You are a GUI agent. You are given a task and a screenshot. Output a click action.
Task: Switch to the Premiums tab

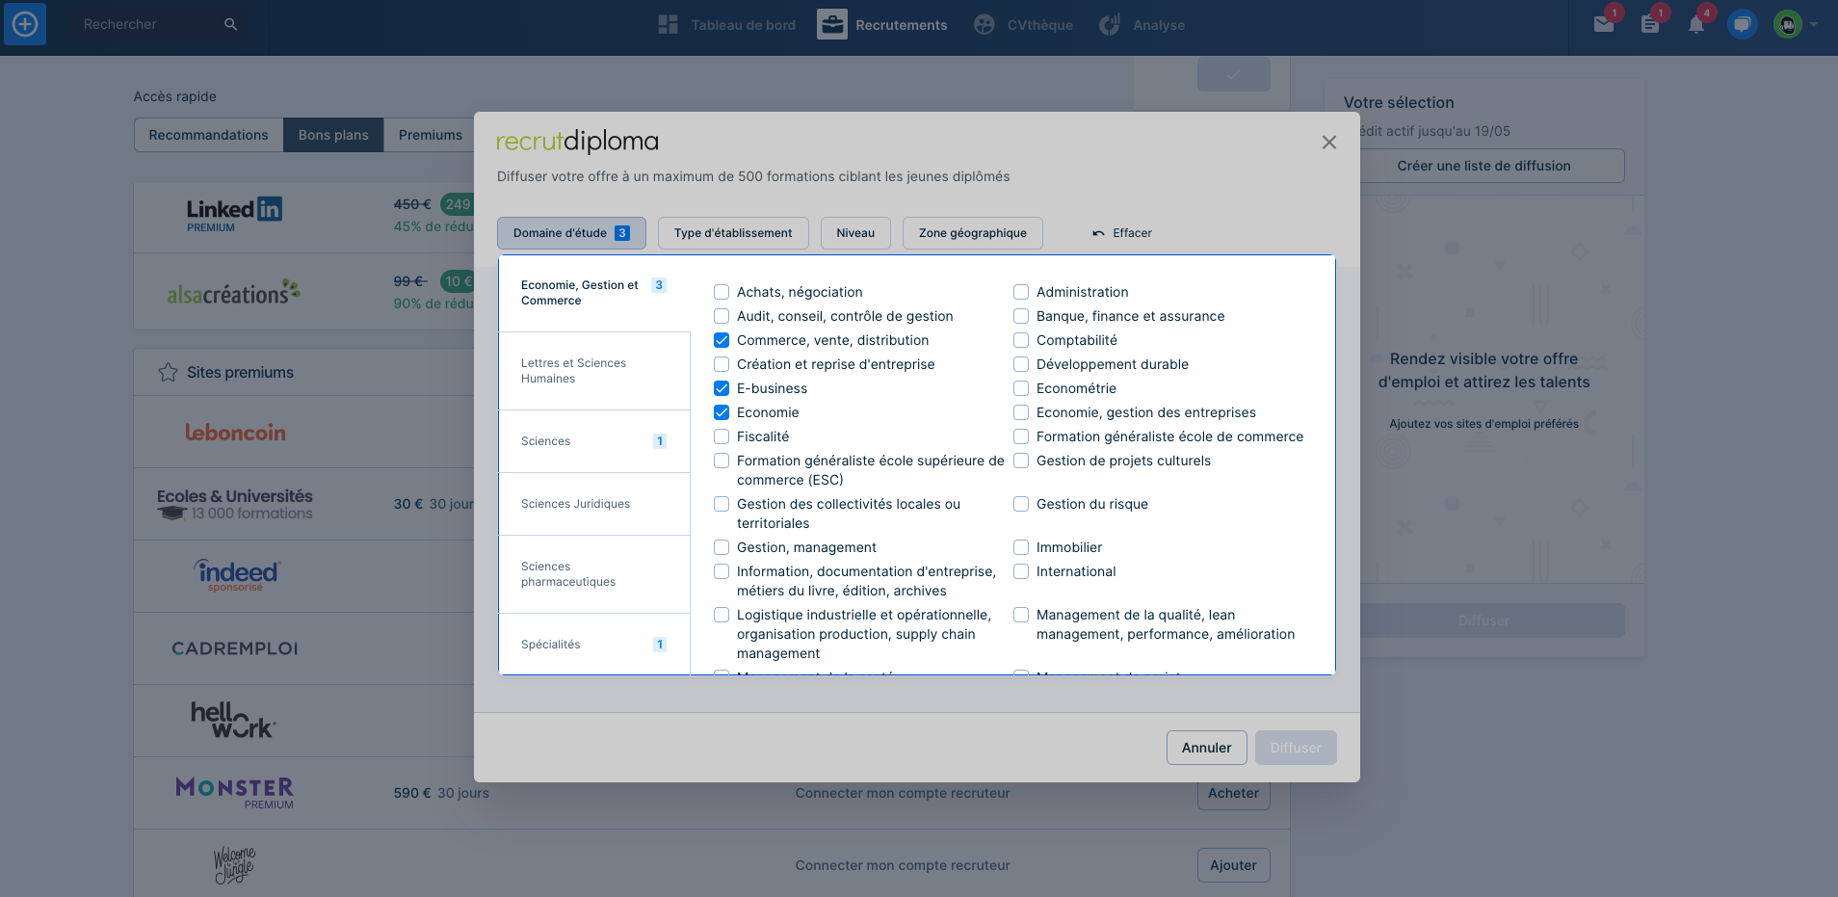431,134
